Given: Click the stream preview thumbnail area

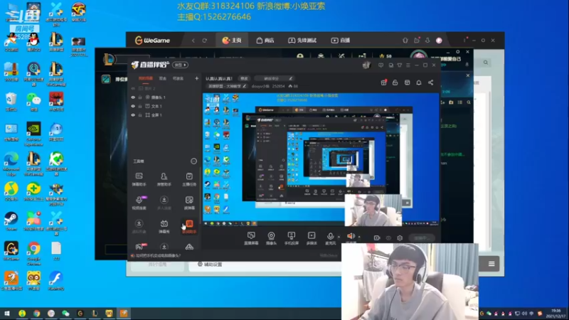Looking at the screenshot, I should point(321,159).
